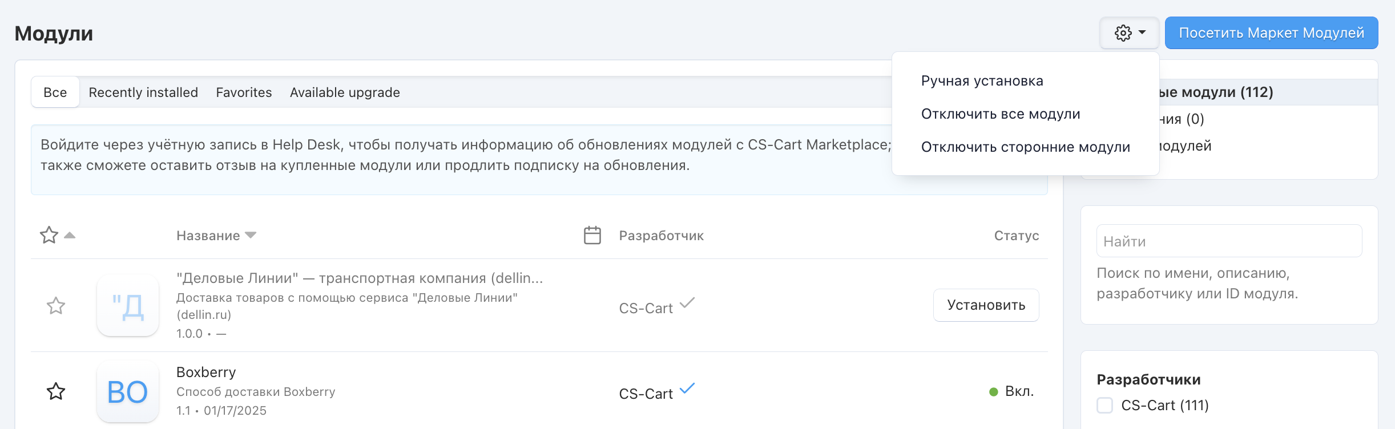Select Отключить сторонние модули option
This screenshot has width=1395, height=429.
[x=1025, y=147]
